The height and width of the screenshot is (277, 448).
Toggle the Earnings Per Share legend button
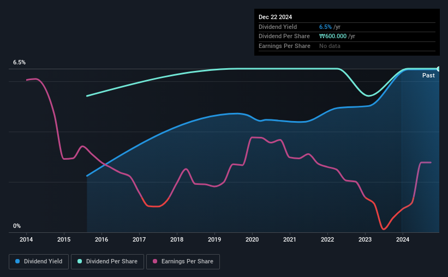tap(183, 262)
